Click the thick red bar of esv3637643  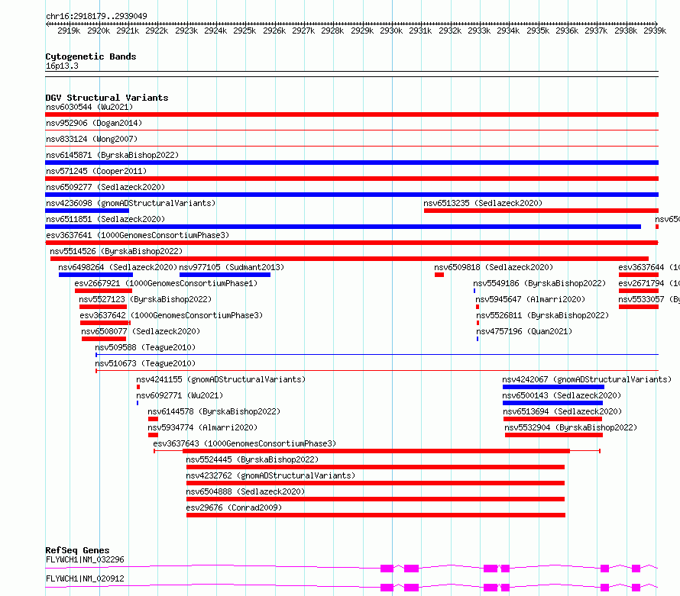click(x=376, y=451)
